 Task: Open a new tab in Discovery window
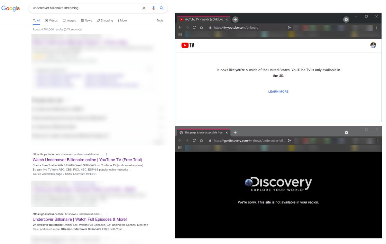point(235,132)
